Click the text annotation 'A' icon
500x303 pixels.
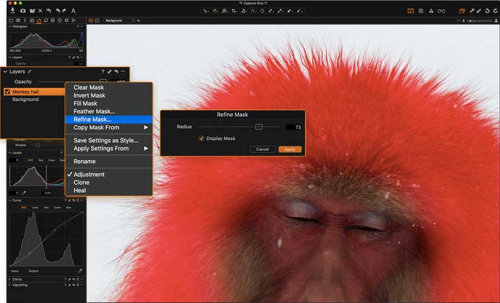(x=73, y=11)
